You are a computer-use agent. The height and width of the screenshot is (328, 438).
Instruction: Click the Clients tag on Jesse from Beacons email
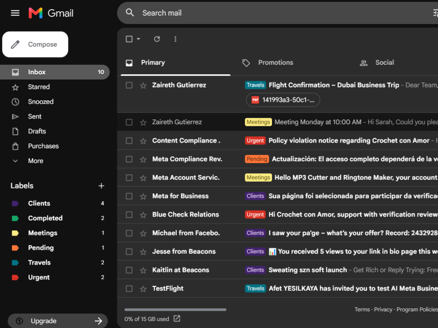tap(255, 251)
